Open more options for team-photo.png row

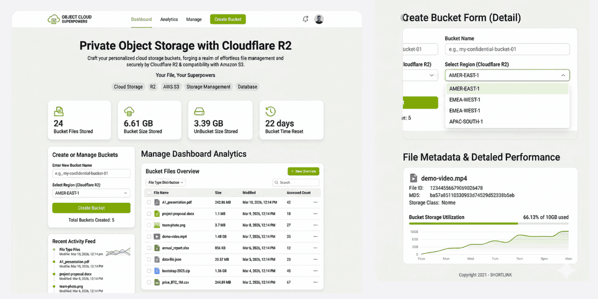point(315,225)
